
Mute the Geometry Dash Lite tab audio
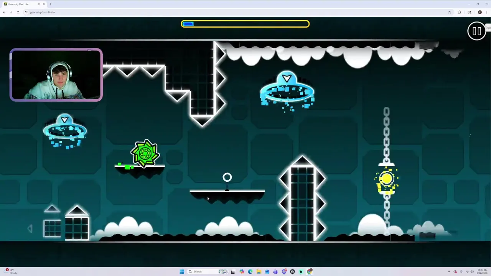[x=39, y=4]
